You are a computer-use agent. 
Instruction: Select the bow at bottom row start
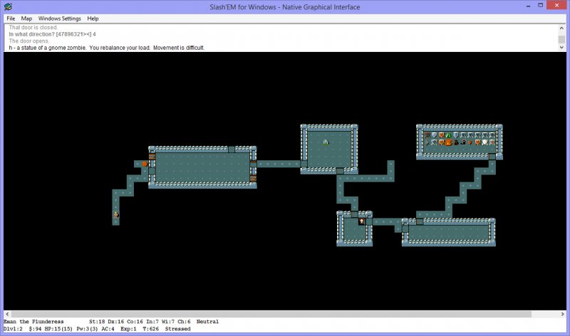[x=427, y=142]
